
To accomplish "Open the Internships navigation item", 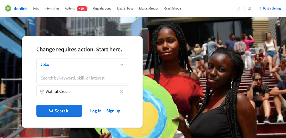I will click(x=52, y=9).
